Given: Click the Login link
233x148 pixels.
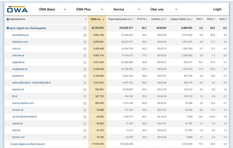Looking at the screenshot, I should [x=217, y=9].
